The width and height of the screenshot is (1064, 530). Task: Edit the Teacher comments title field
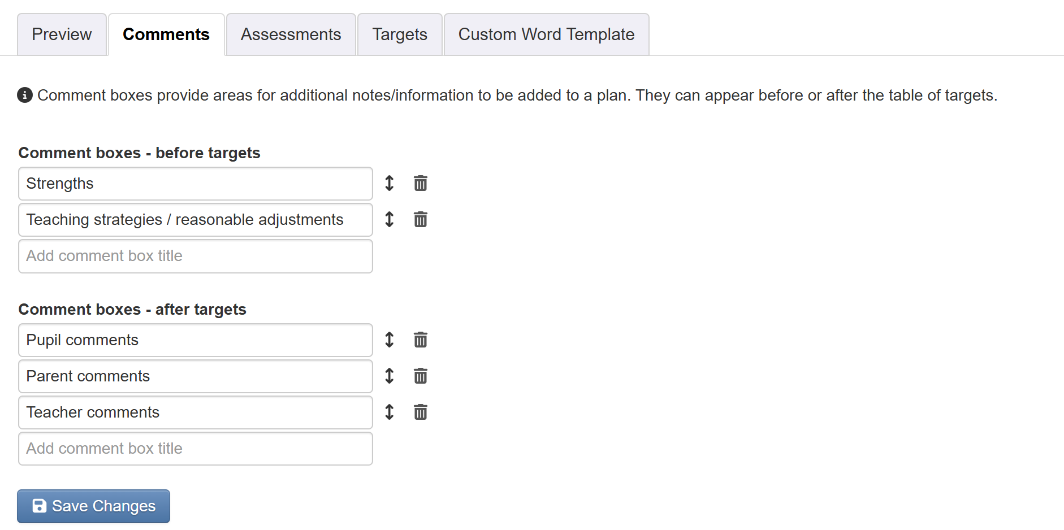[196, 412]
